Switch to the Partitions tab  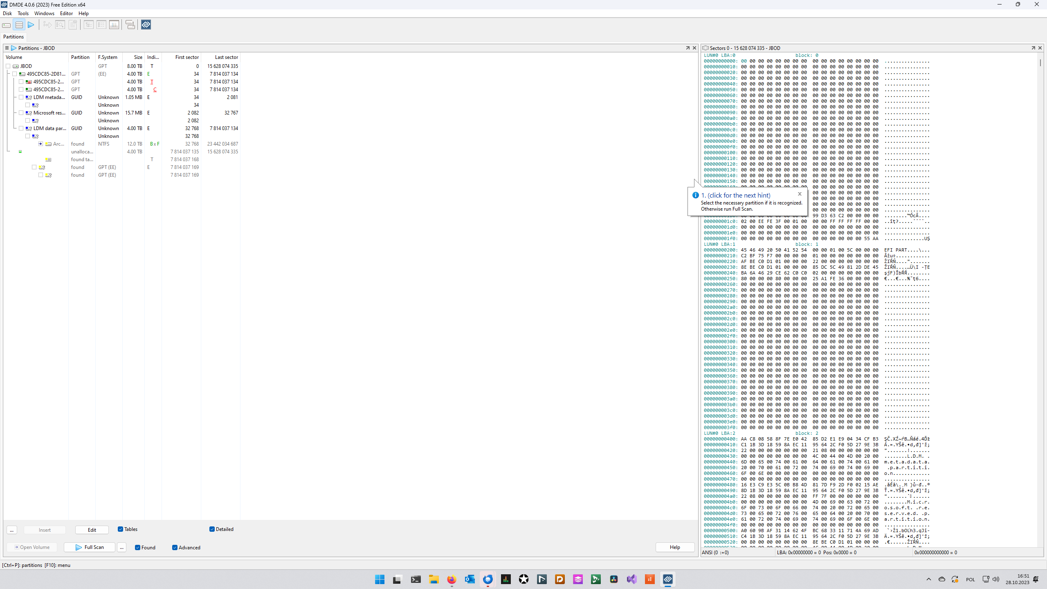click(x=13, y=37)
